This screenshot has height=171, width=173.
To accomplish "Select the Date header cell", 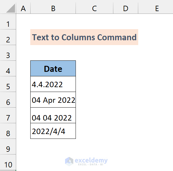I will click(x=53, y=68).
